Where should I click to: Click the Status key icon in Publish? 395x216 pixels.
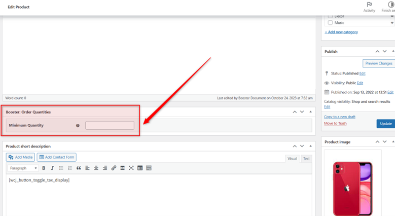(327, 74)
